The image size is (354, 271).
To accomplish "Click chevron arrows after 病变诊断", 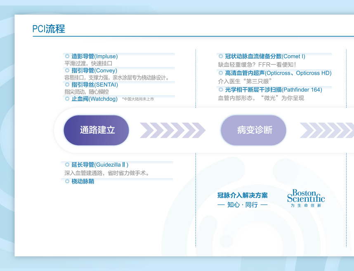I will (327, 130).
